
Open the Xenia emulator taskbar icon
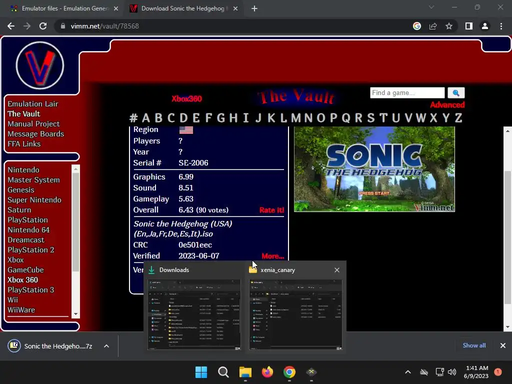[311, 372]
